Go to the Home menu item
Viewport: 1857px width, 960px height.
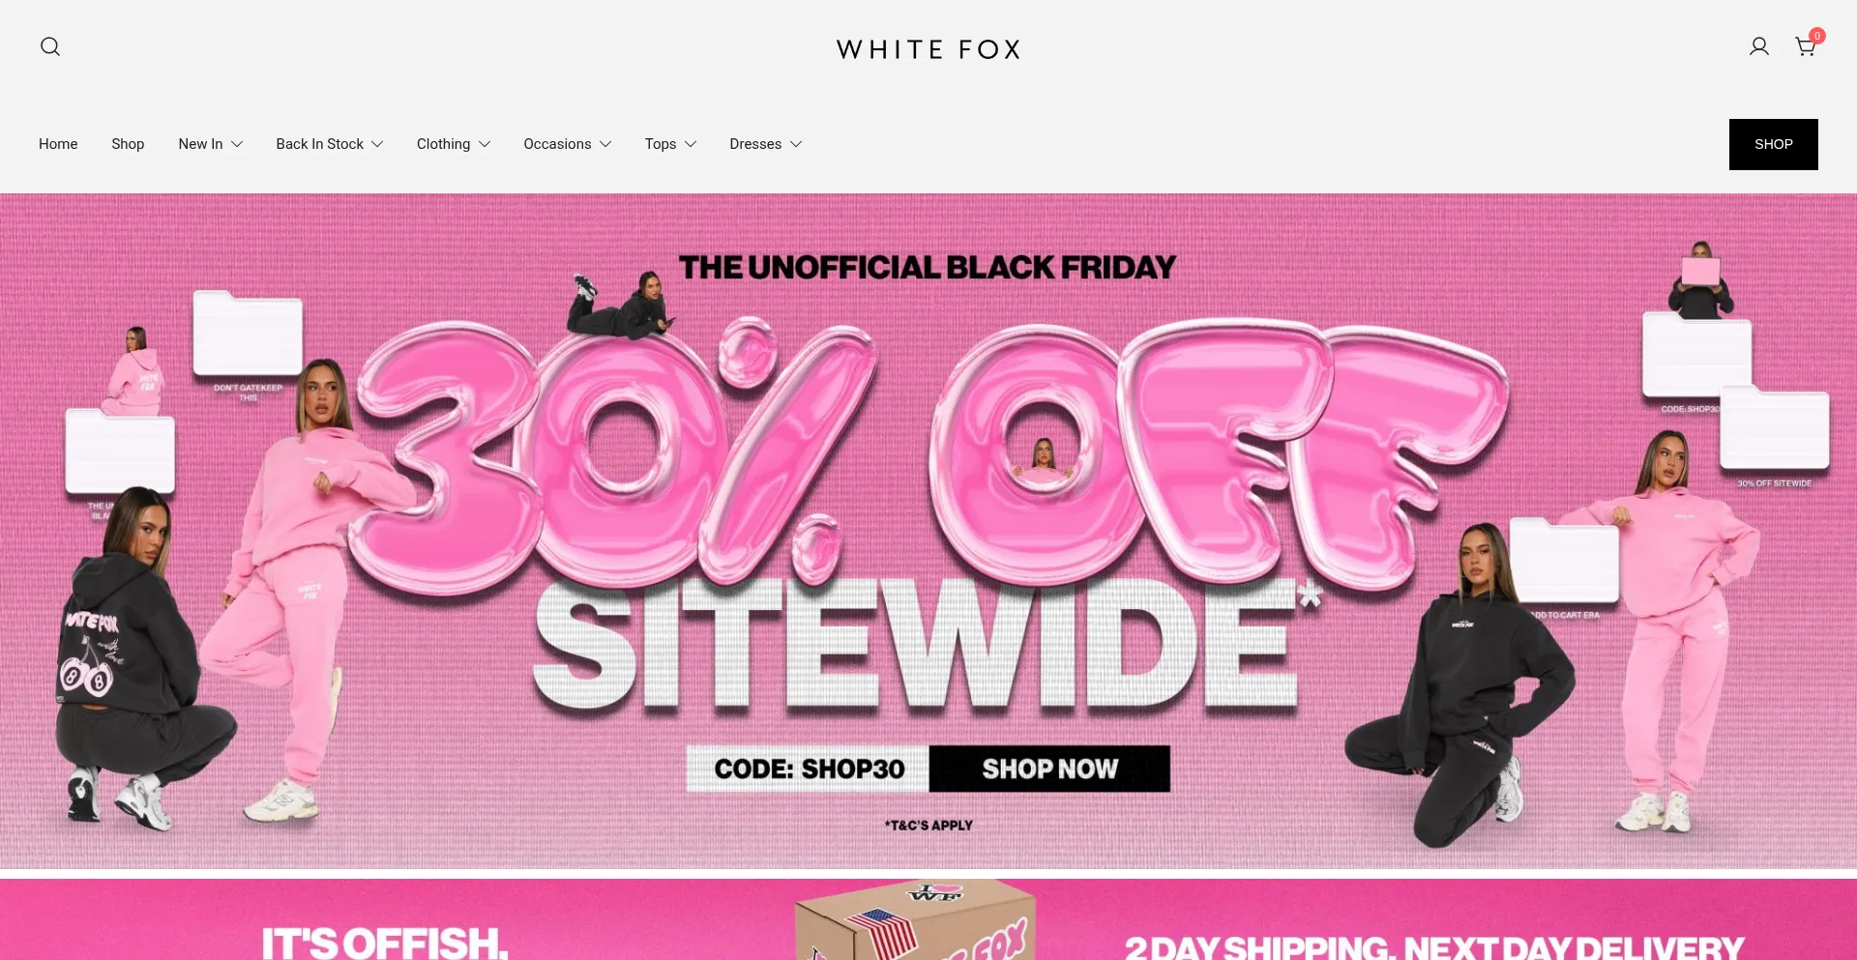58,144
